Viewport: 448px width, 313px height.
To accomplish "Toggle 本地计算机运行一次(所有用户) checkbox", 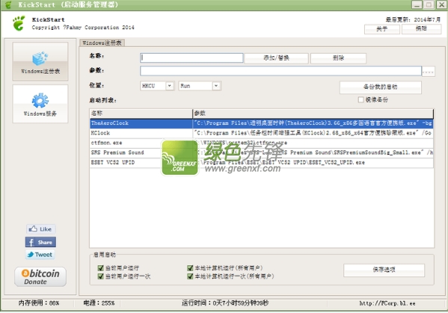I will (190, 276).
